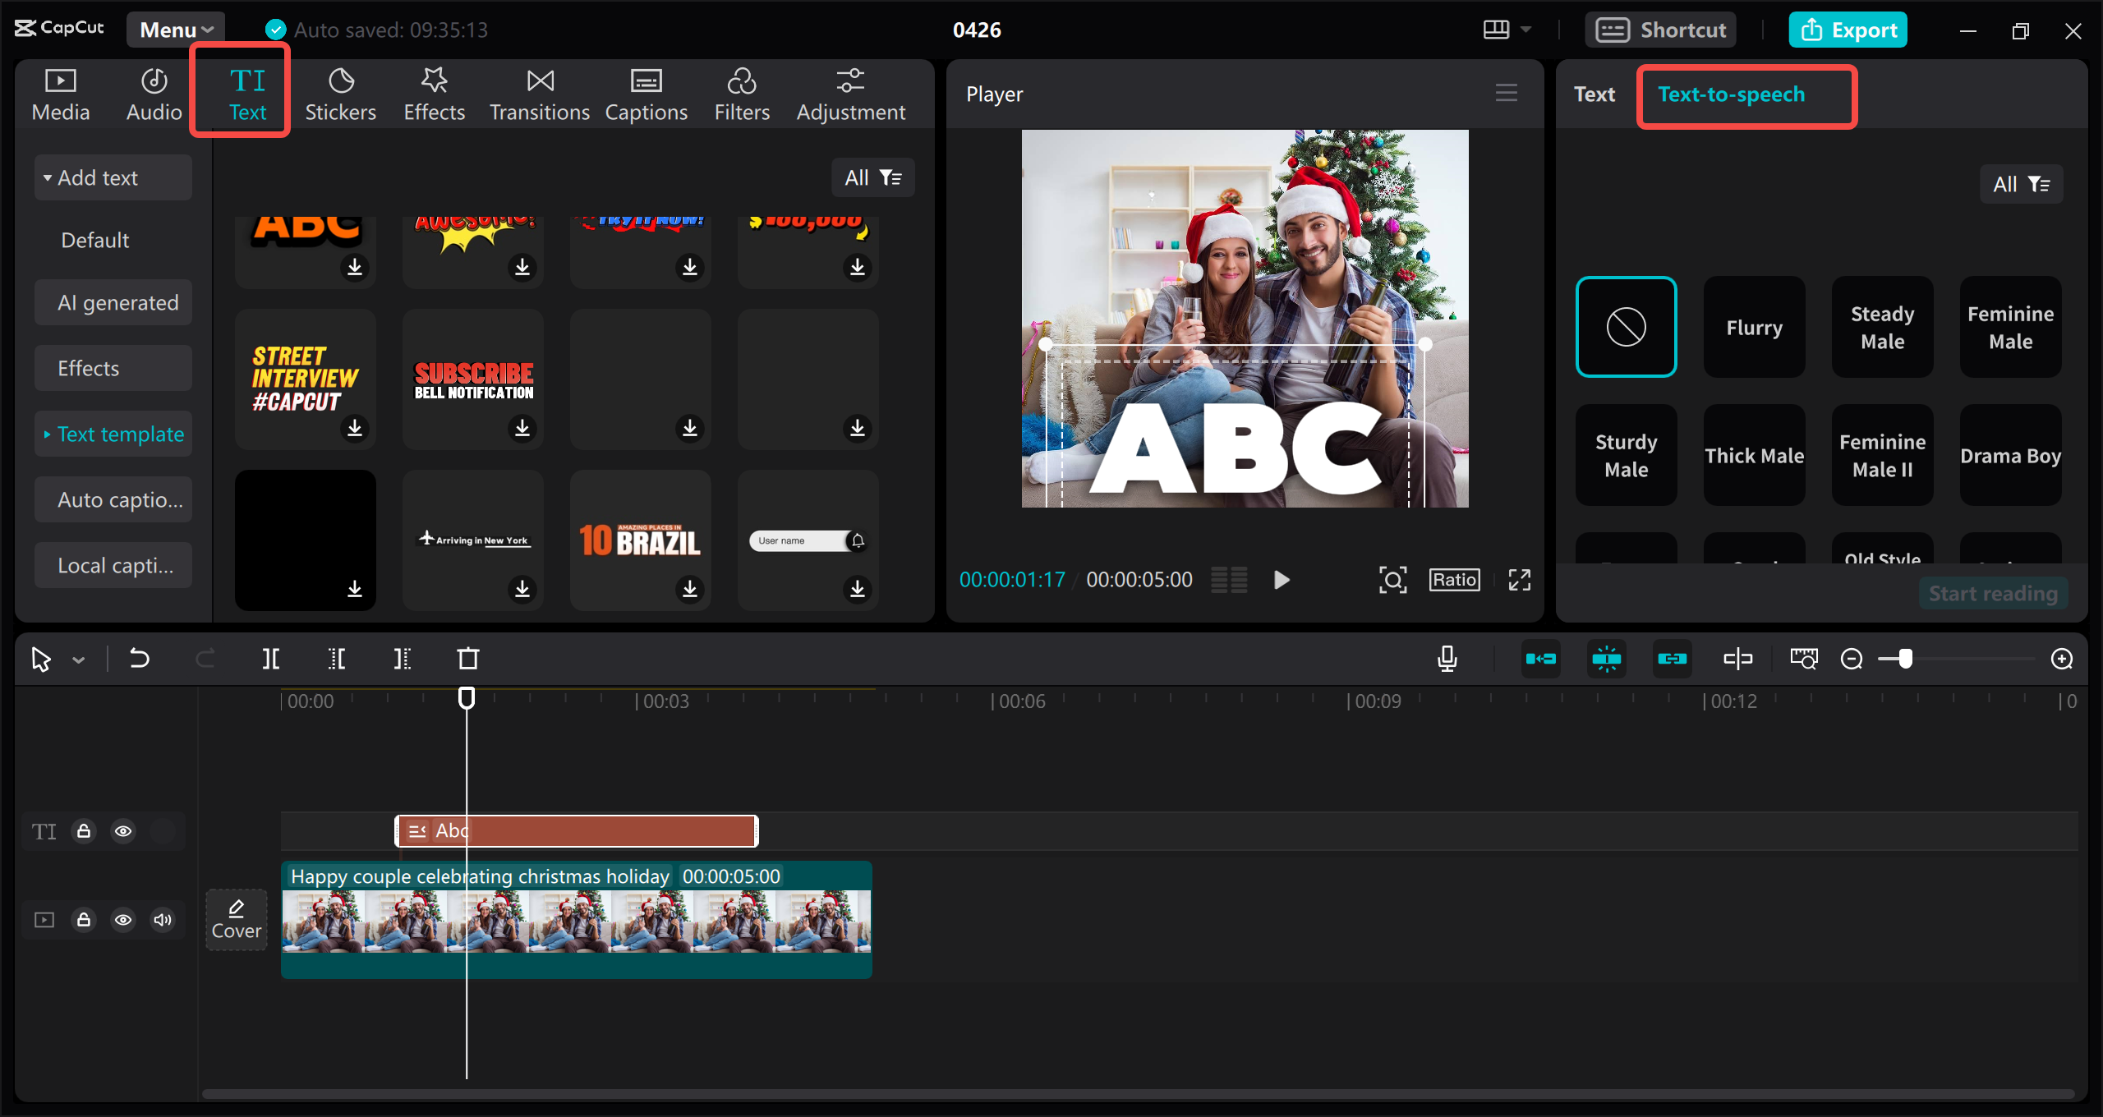Click the split clip icon in the timeline toolbar
The height and width of the screenshot is (1117, 2103).
point(271,659)
